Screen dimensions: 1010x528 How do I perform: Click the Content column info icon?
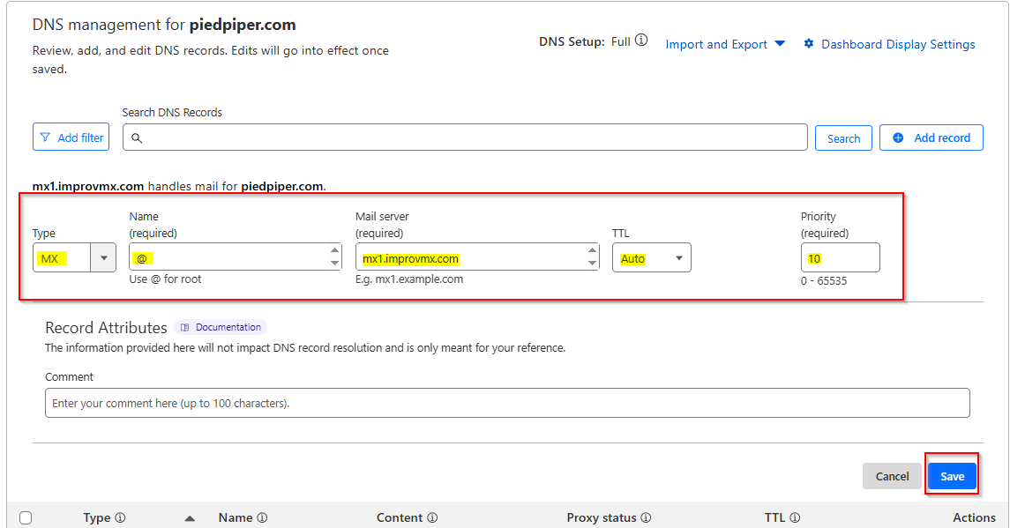[x=432, y=518]
